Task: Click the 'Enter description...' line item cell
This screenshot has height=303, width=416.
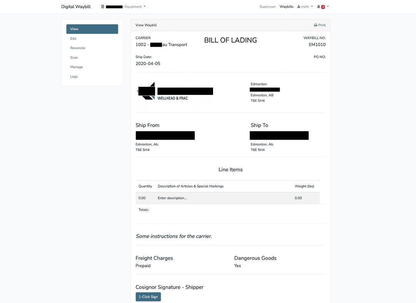Action: (x=172, y=198)
